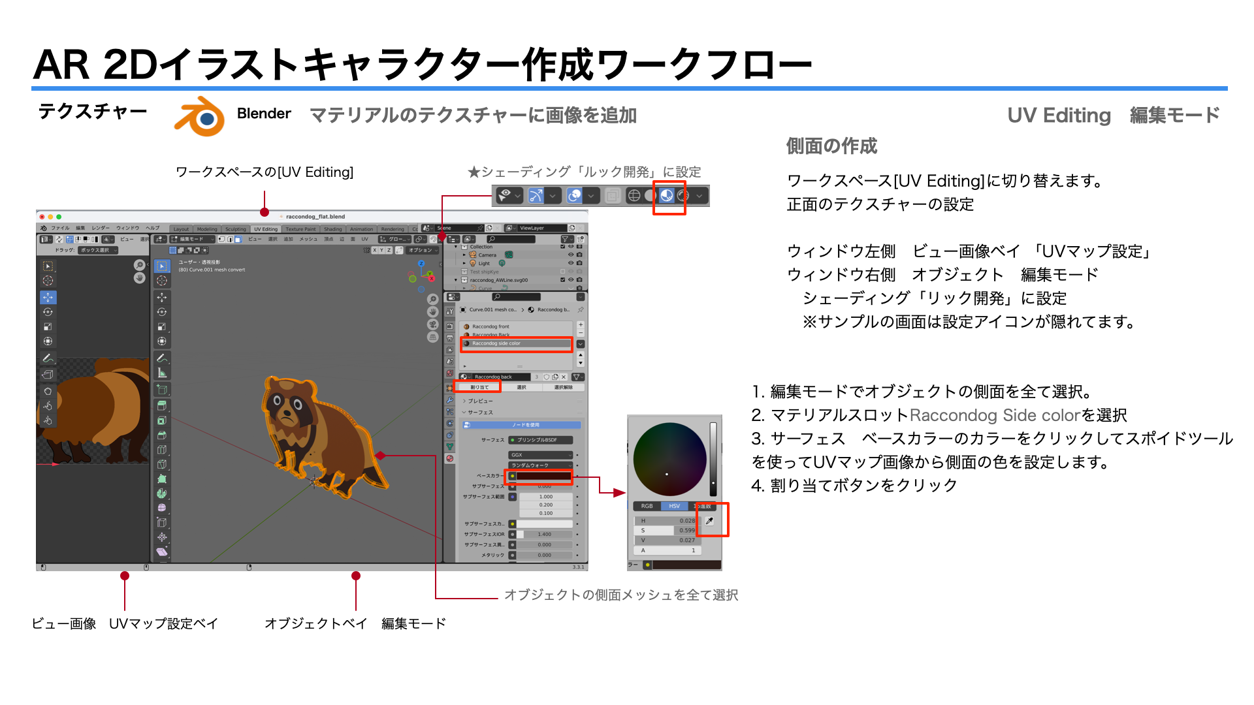The height and width of the screenshot is (705, 1254).
Task: Open the ウィンドウ menu
Action: (x=127, y=228)
